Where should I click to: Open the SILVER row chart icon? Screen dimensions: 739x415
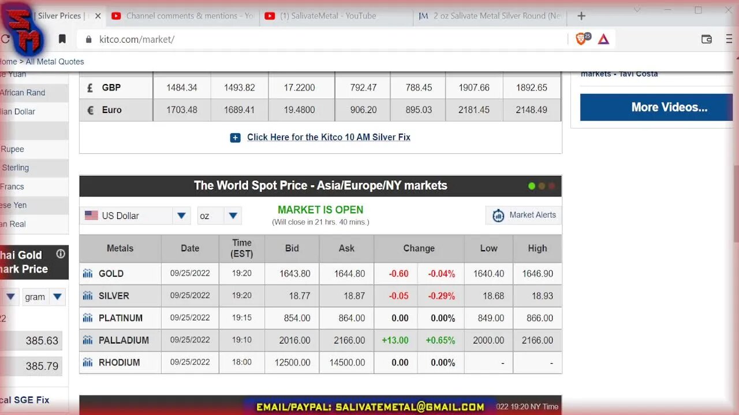pos(88,296)
